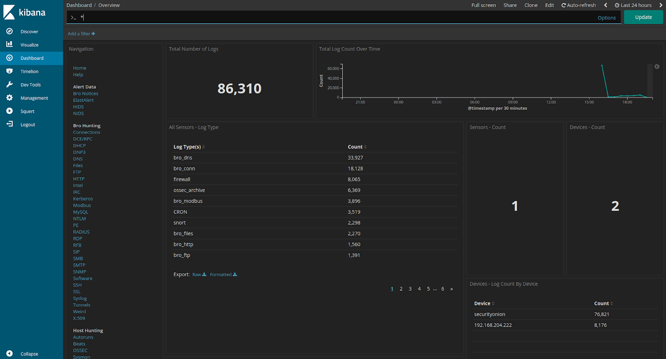The image size is (666, 359).
Task: Click the 86,310 total logs metric
Action: (239, 88)
